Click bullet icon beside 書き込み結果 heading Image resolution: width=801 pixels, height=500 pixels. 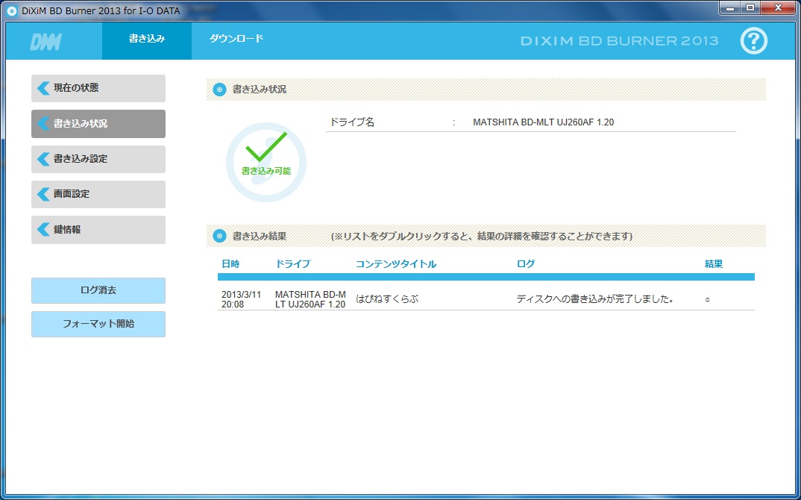tap(219, 236)
